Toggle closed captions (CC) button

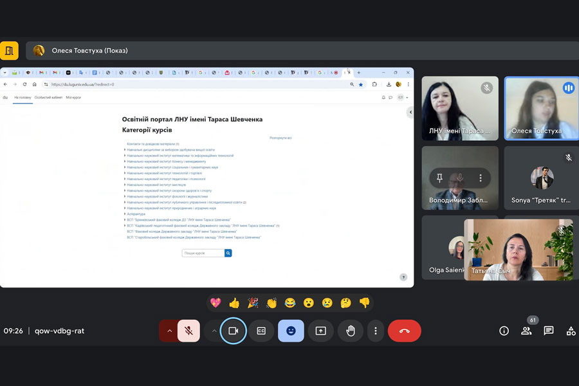261,331
